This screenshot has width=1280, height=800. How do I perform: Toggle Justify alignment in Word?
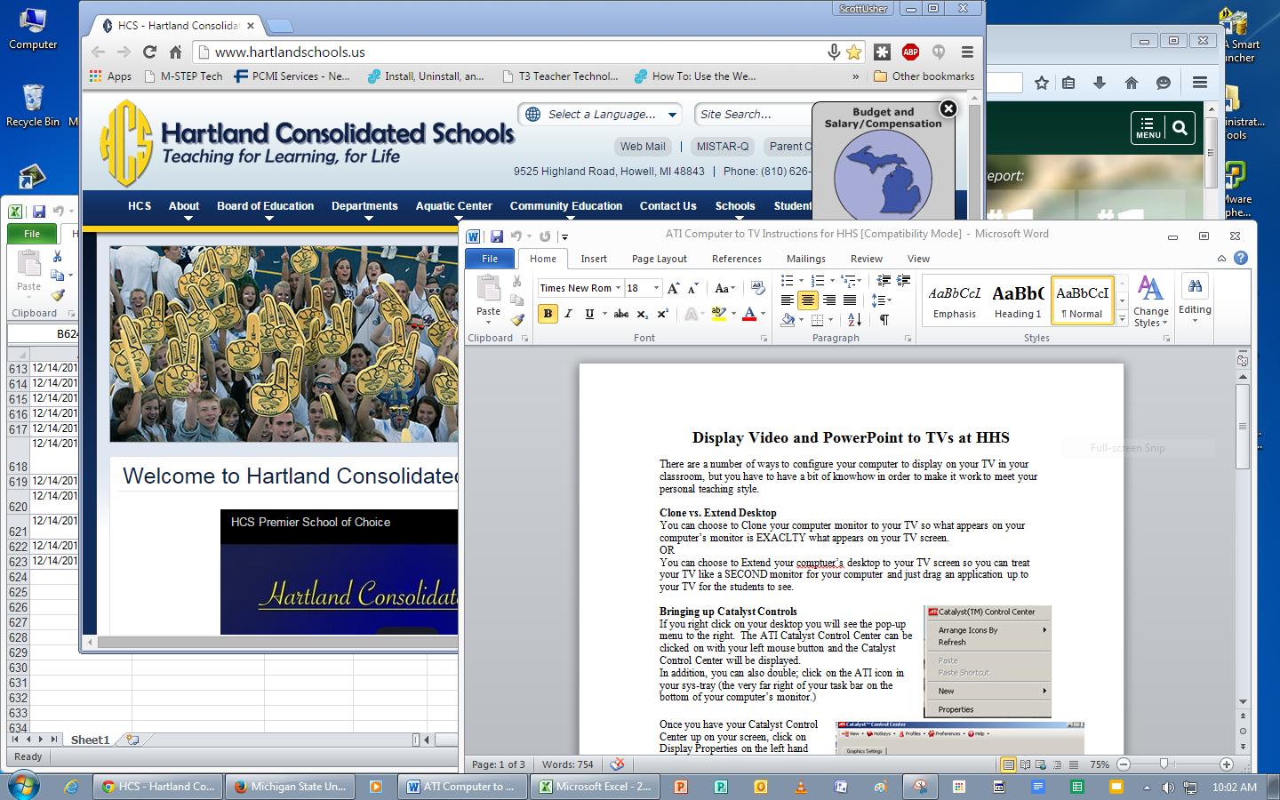850,300
